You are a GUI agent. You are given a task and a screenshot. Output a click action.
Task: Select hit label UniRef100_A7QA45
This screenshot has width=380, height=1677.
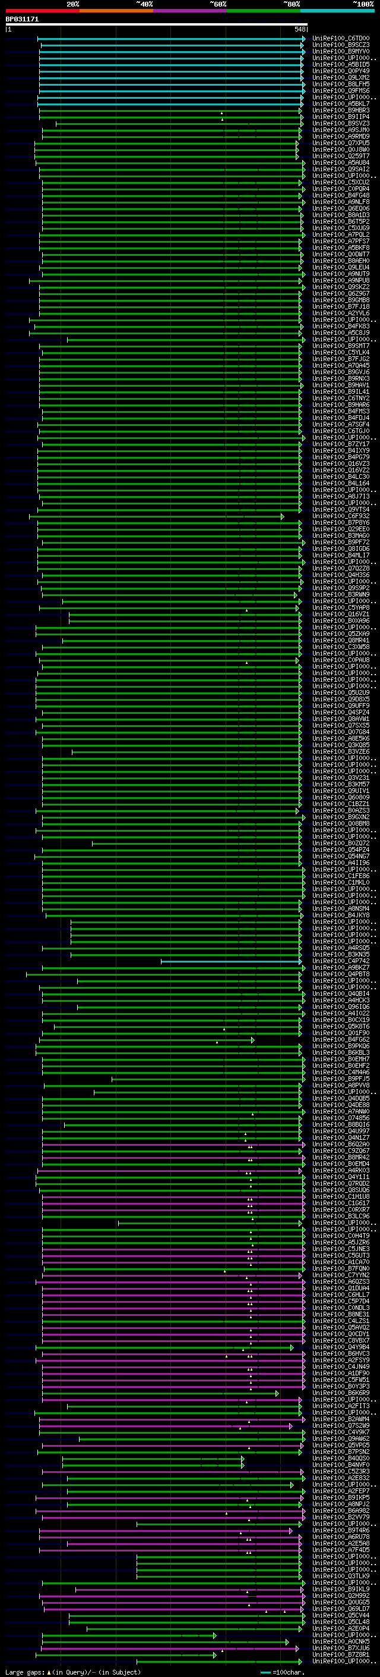pos(341,365)
